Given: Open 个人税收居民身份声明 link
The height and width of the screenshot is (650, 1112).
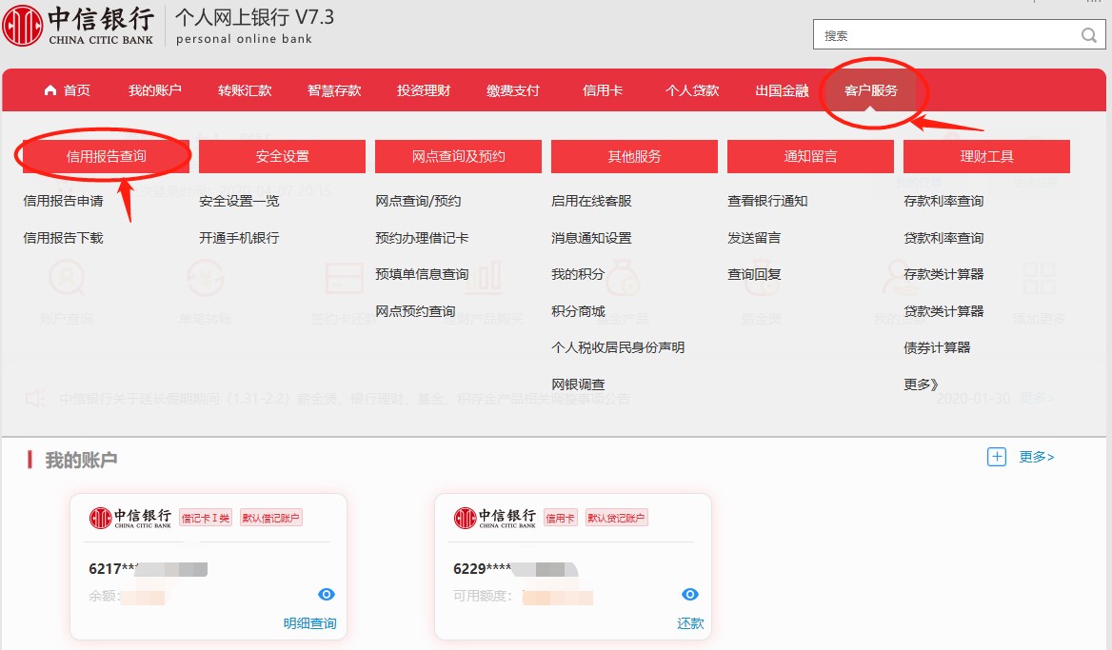Looking at the screenshot, I should [x=618, y=347].
